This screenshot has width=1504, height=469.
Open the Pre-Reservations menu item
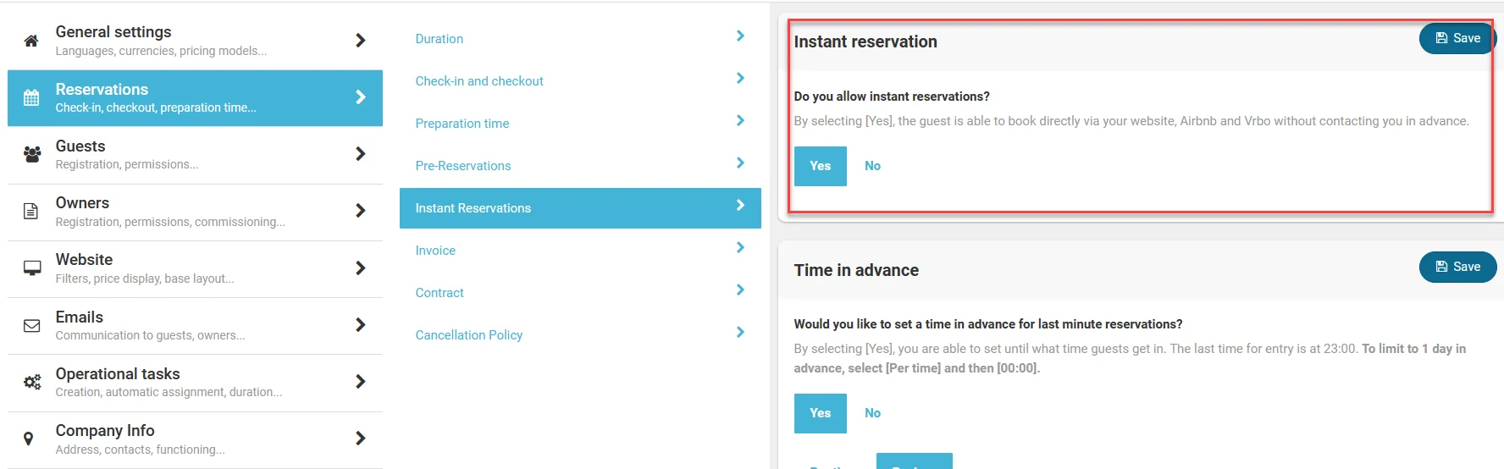coord(463,166)
